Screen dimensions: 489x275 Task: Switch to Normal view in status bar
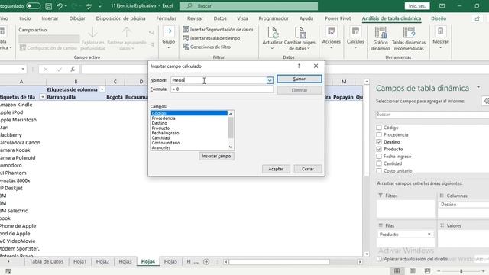[x=397, y=271]
